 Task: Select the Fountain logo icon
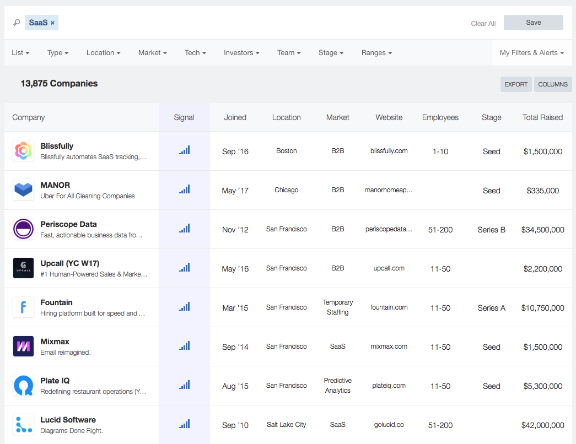pyautogui.click(x=23, y=307)
